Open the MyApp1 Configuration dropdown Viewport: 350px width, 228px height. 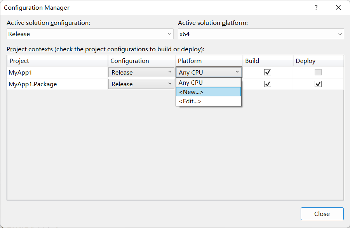[x=141, y=72]
